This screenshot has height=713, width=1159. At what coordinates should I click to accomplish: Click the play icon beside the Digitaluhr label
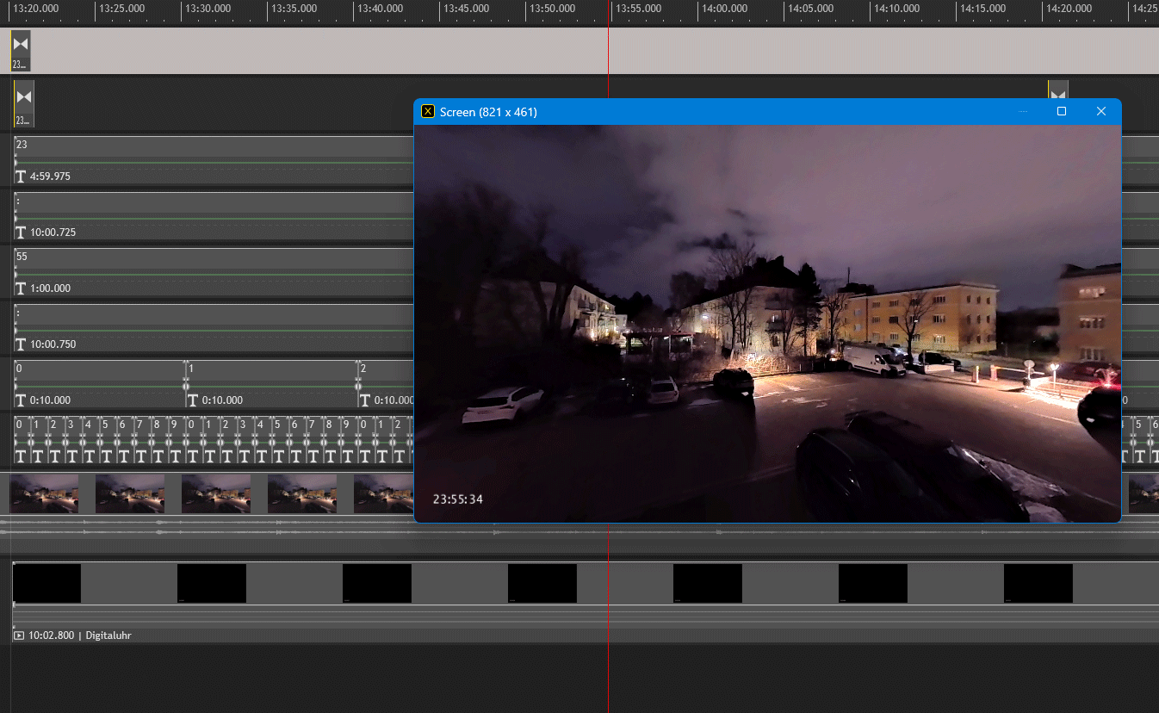(21, 635)
